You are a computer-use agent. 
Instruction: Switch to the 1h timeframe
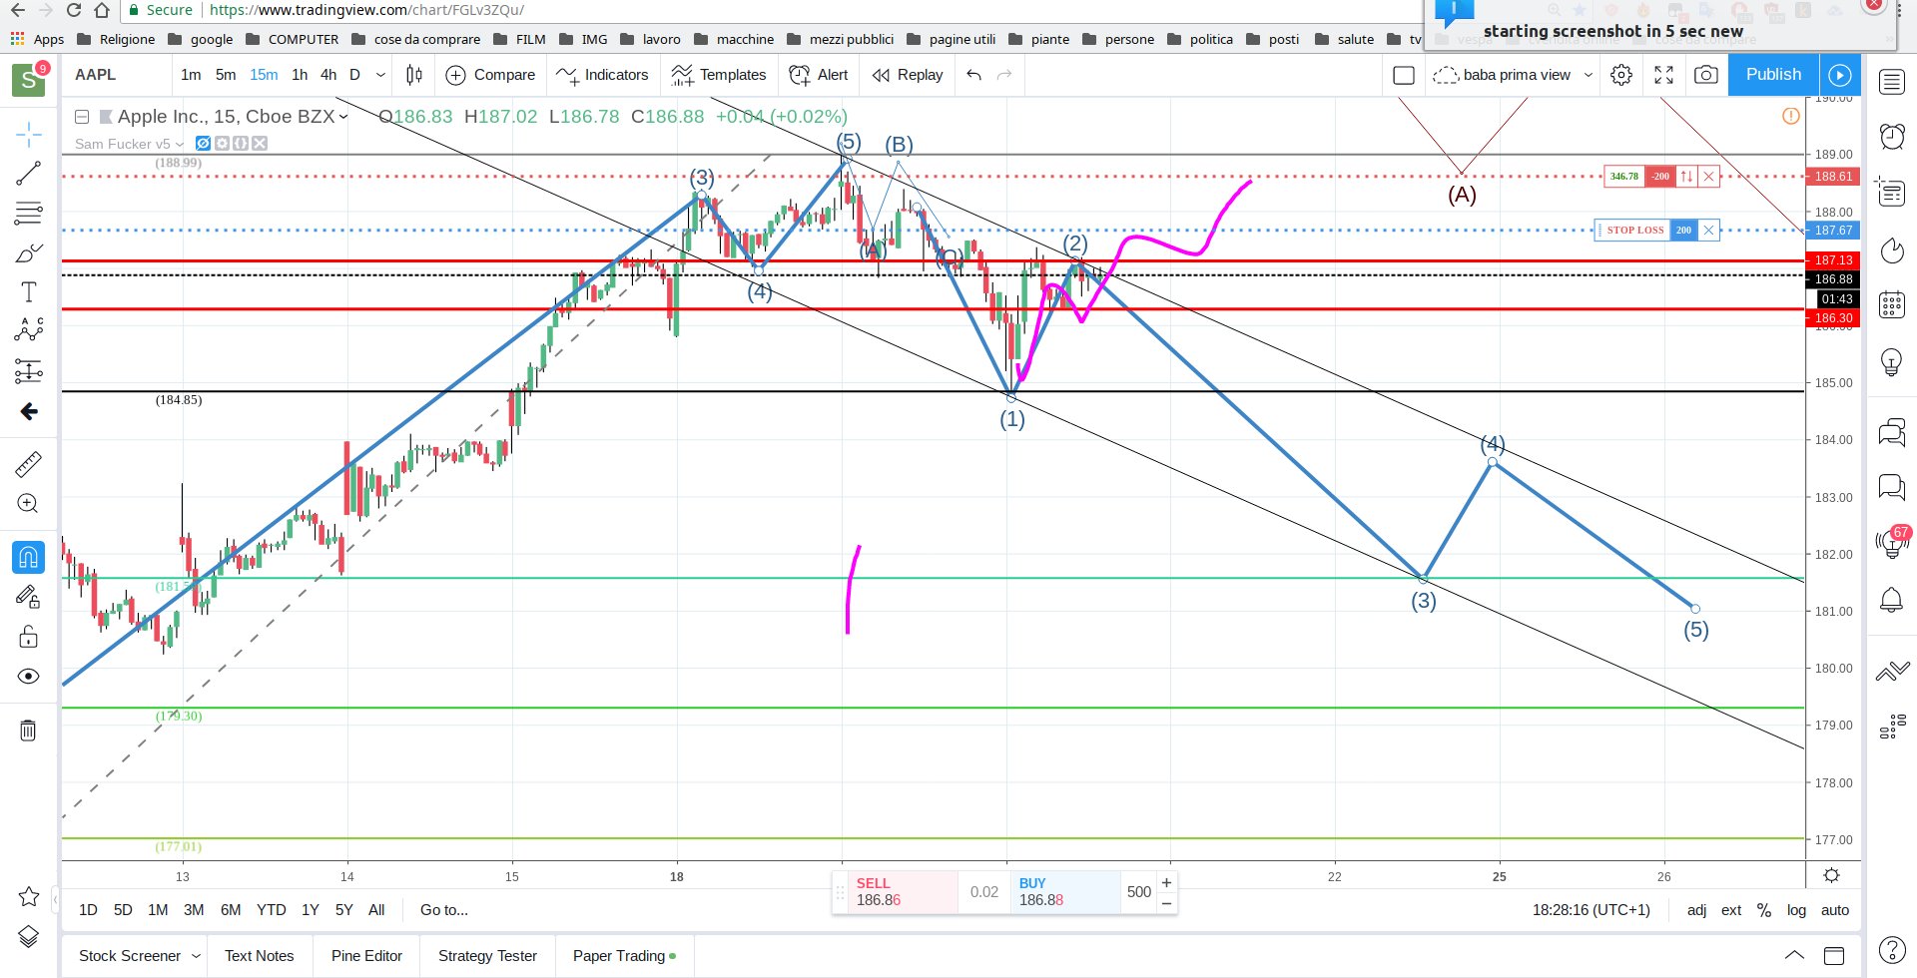pos(300,75)
